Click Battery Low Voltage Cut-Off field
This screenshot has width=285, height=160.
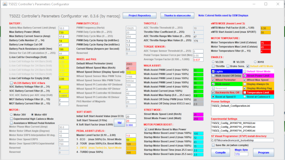point(64,45)
